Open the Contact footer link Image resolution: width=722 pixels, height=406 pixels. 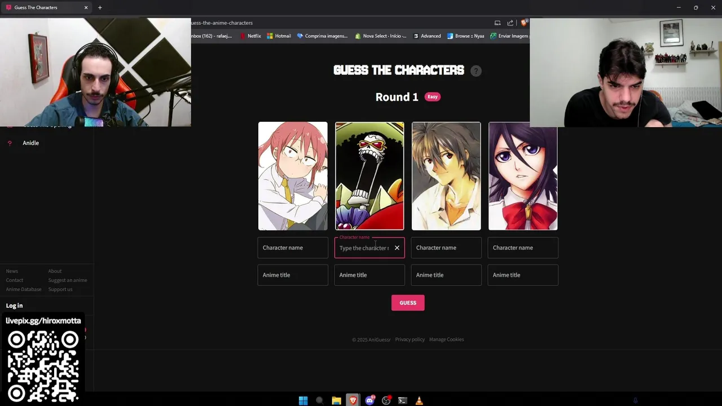(15, 280)
